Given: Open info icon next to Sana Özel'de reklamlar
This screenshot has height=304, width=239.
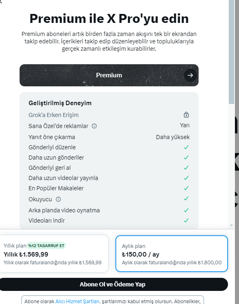Looking at the screenshot, I should [x=94, y=126].
